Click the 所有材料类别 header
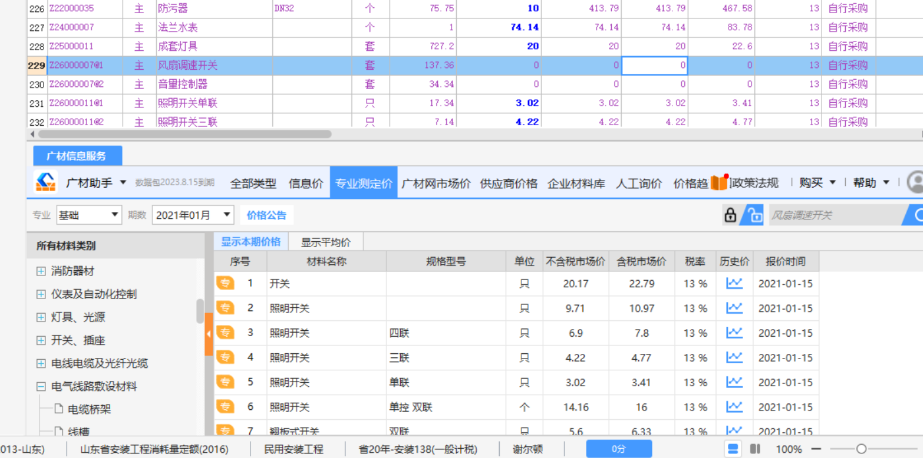This screenshot has height=458, width=923. point(66,246)
